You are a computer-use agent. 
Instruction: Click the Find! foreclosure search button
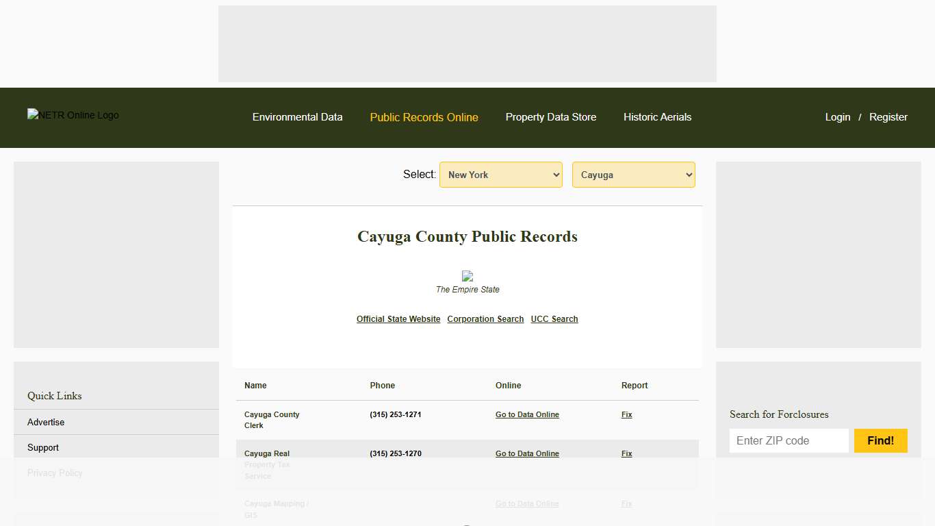pos(880,440)
